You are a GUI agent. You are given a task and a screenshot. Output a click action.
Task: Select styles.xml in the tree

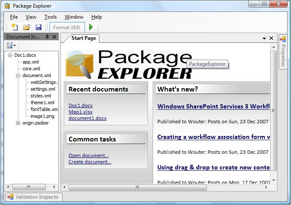(41, 96)
